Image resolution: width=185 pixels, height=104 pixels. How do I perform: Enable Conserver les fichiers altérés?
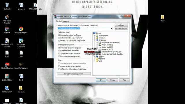point(69,66)
